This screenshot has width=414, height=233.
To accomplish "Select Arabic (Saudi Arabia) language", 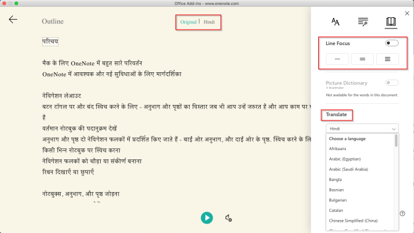I will [x=349, y=169].
